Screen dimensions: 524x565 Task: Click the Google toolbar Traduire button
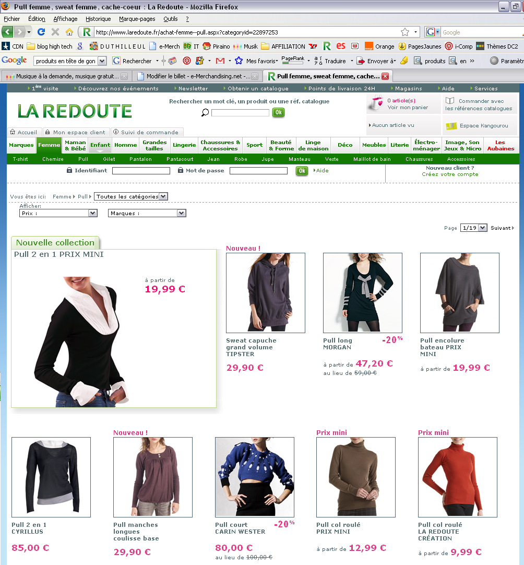tap(330, 61)
